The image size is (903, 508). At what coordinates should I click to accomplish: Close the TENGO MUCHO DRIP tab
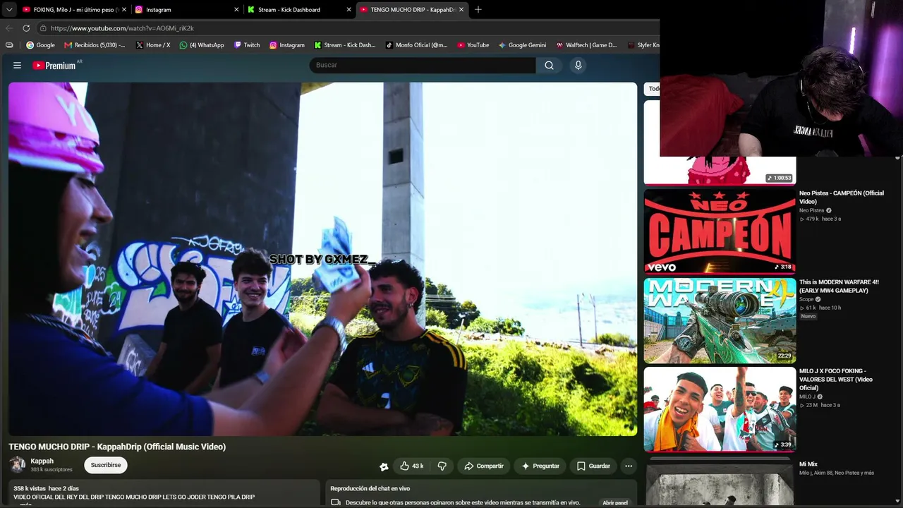click(461, 10)
